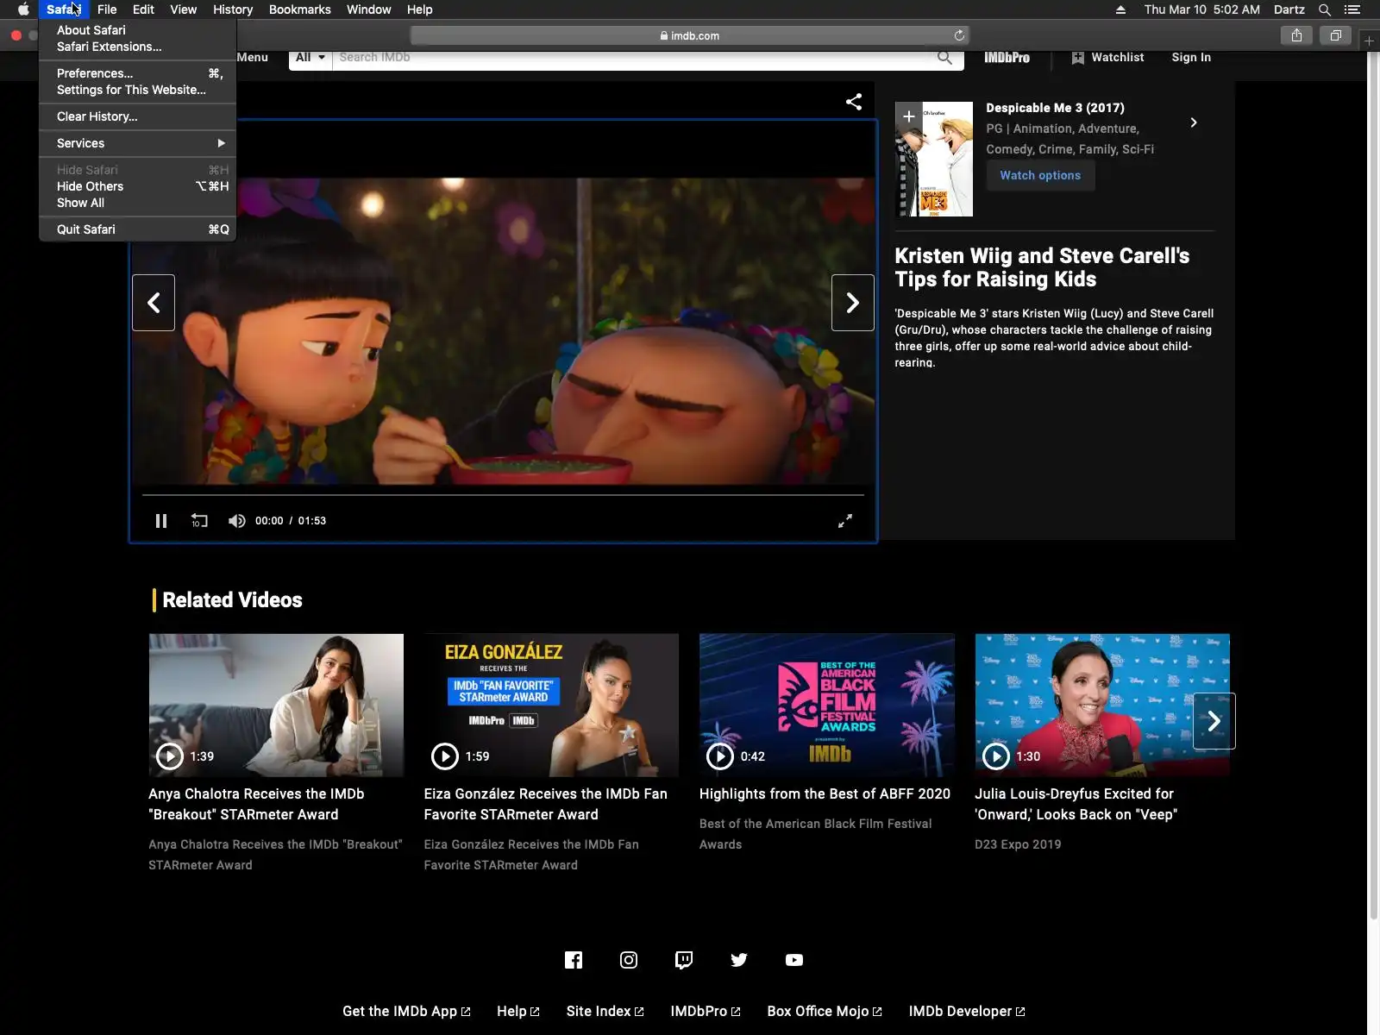The image size is (1380, 1035).
Task: Click Sign In
Action: click(1191, 58)
